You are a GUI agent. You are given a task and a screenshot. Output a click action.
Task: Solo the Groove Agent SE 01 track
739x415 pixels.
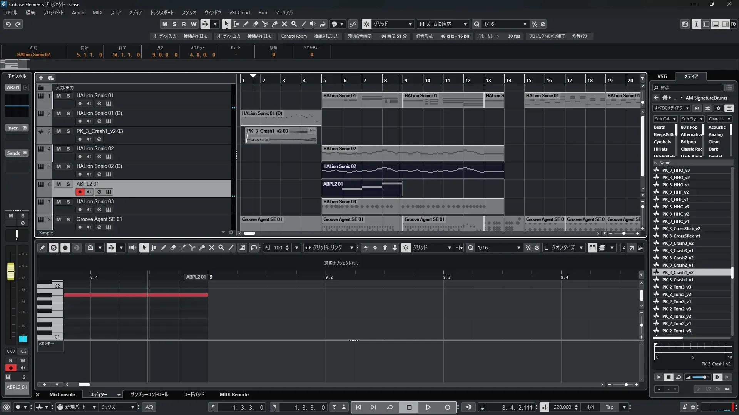click(68, 219)
